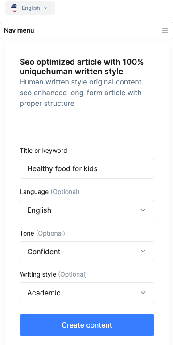Image resolution: width=173 pixels, height=345 pixels.
Task: Click the arrow icon in the Writing style field
Action: pyautogui.click(x=143, y=293)
